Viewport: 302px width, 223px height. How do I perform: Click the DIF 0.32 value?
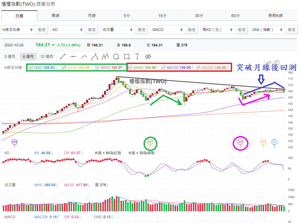73,217
